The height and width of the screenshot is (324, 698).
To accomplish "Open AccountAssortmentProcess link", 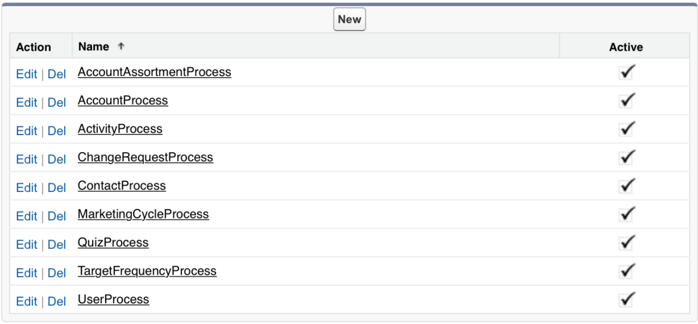I will 154,72.
